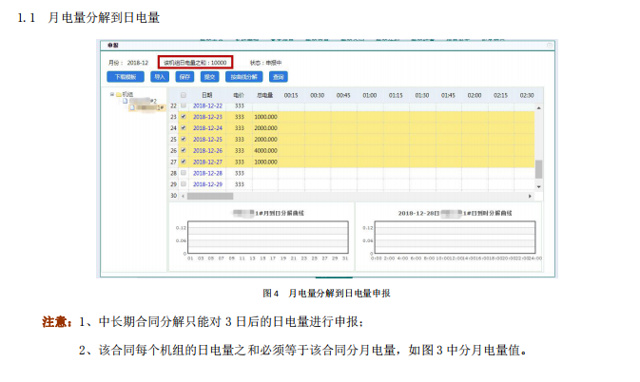Select the highlighted 1# unit tree item
Screen dimensions: 640x382
146,108
